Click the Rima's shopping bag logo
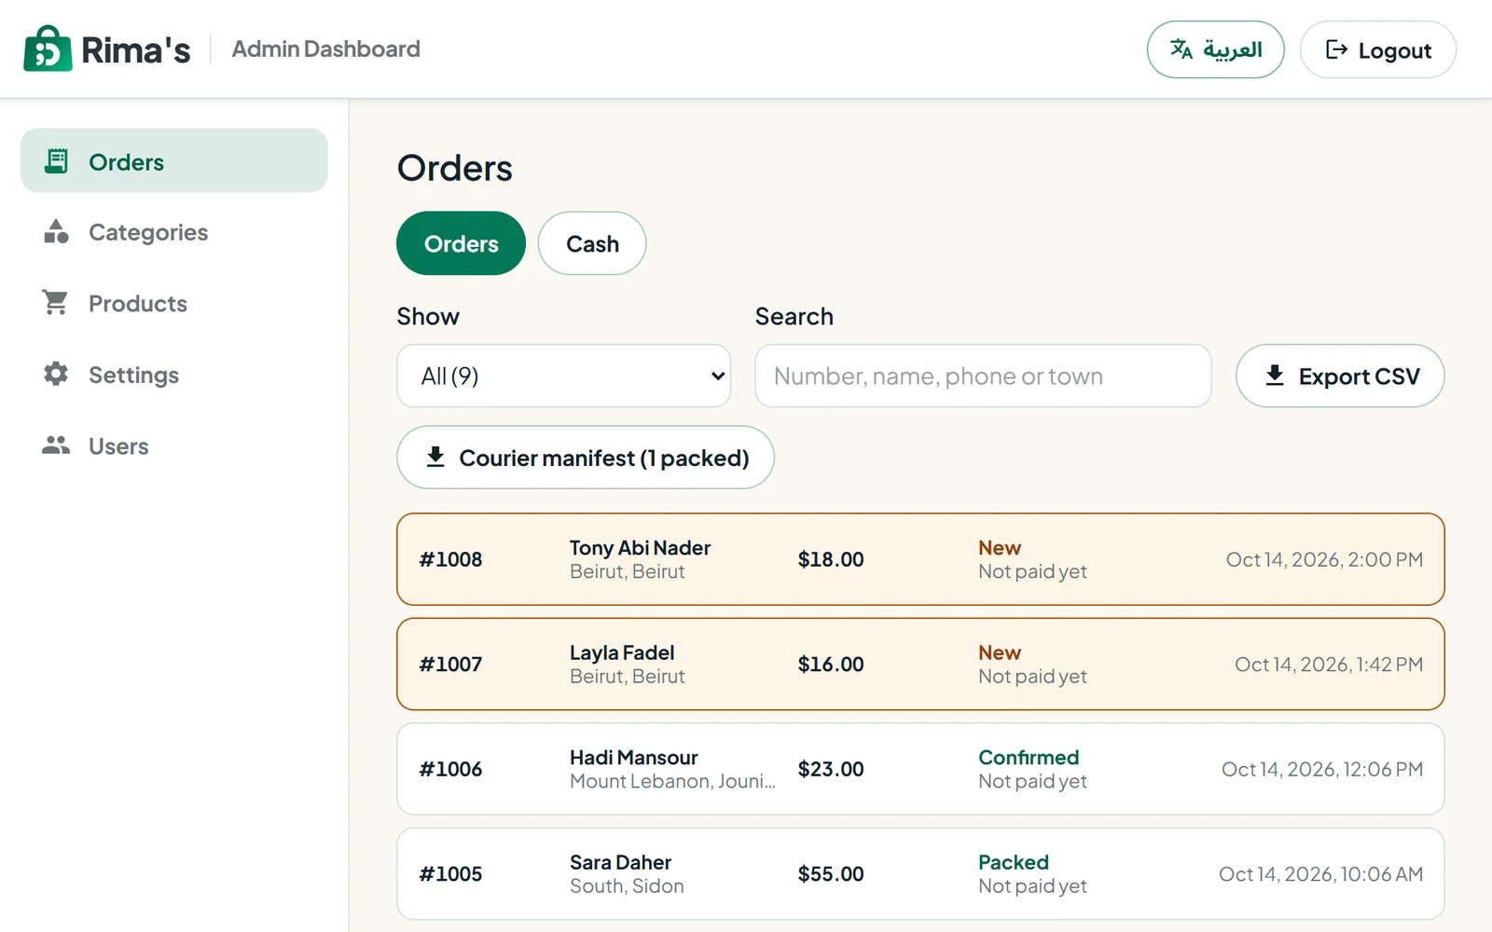The width and height of the screenshot is (1492, 932). (x=48, y=48)
